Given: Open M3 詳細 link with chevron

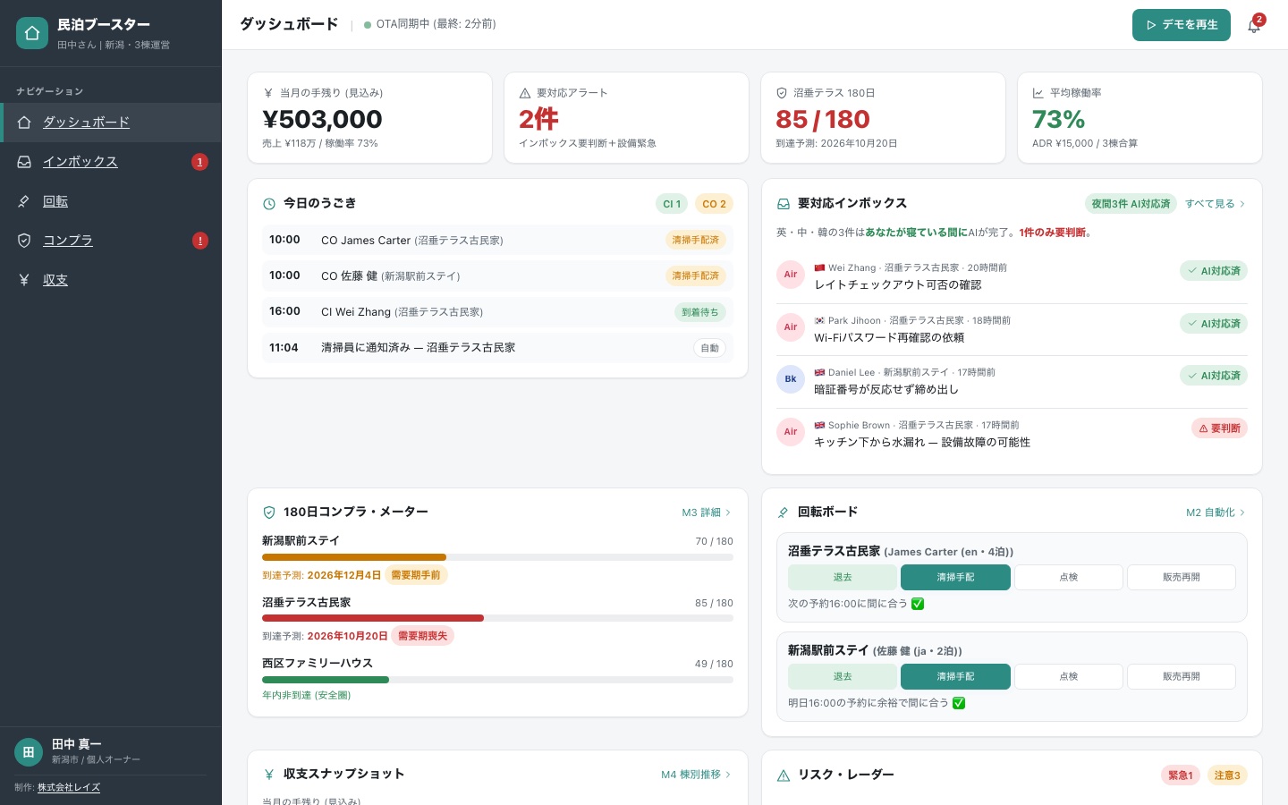Looking at the screenshot, I should click(x=707, y=513).
